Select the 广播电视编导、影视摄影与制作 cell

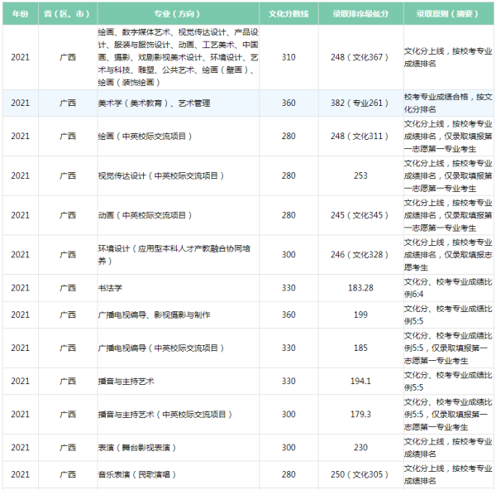178,315
